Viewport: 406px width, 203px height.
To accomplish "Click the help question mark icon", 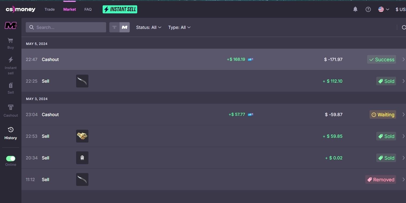I will tap(368, 9).
